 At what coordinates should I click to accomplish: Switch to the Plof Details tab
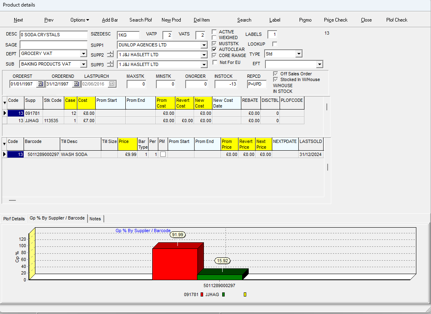pos(14,219)
